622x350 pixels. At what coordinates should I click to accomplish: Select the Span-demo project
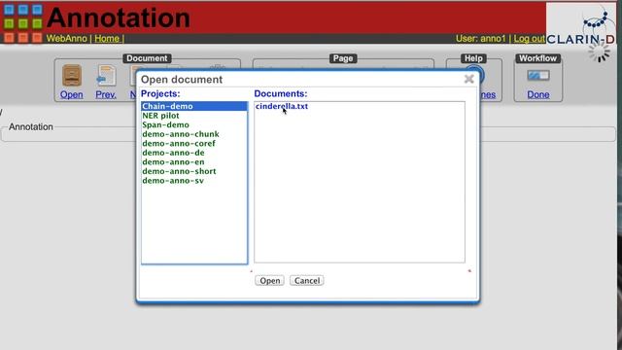click(194, 124)
